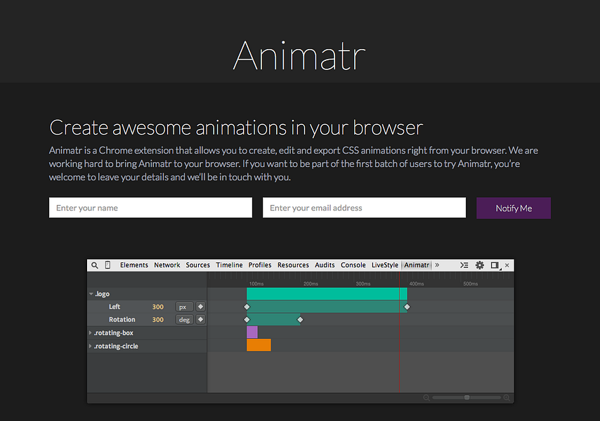Focus the Enter your name field

[151, 208]
